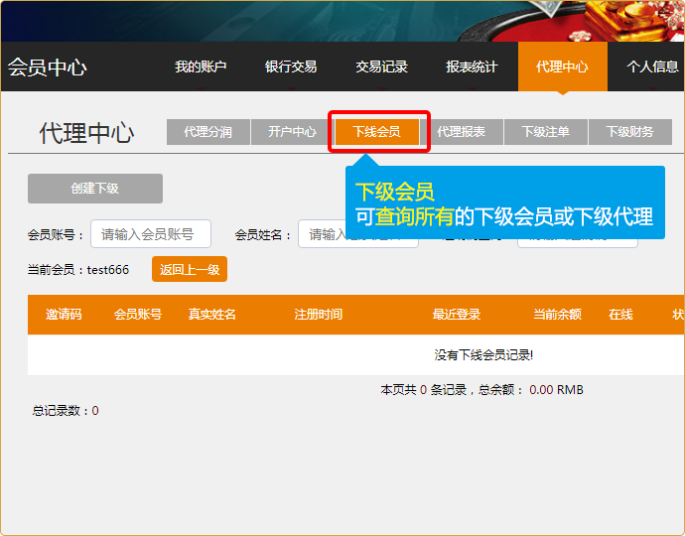Go to 银行交易 in top navigation
The image size is (685, 536).
point(291,67)
